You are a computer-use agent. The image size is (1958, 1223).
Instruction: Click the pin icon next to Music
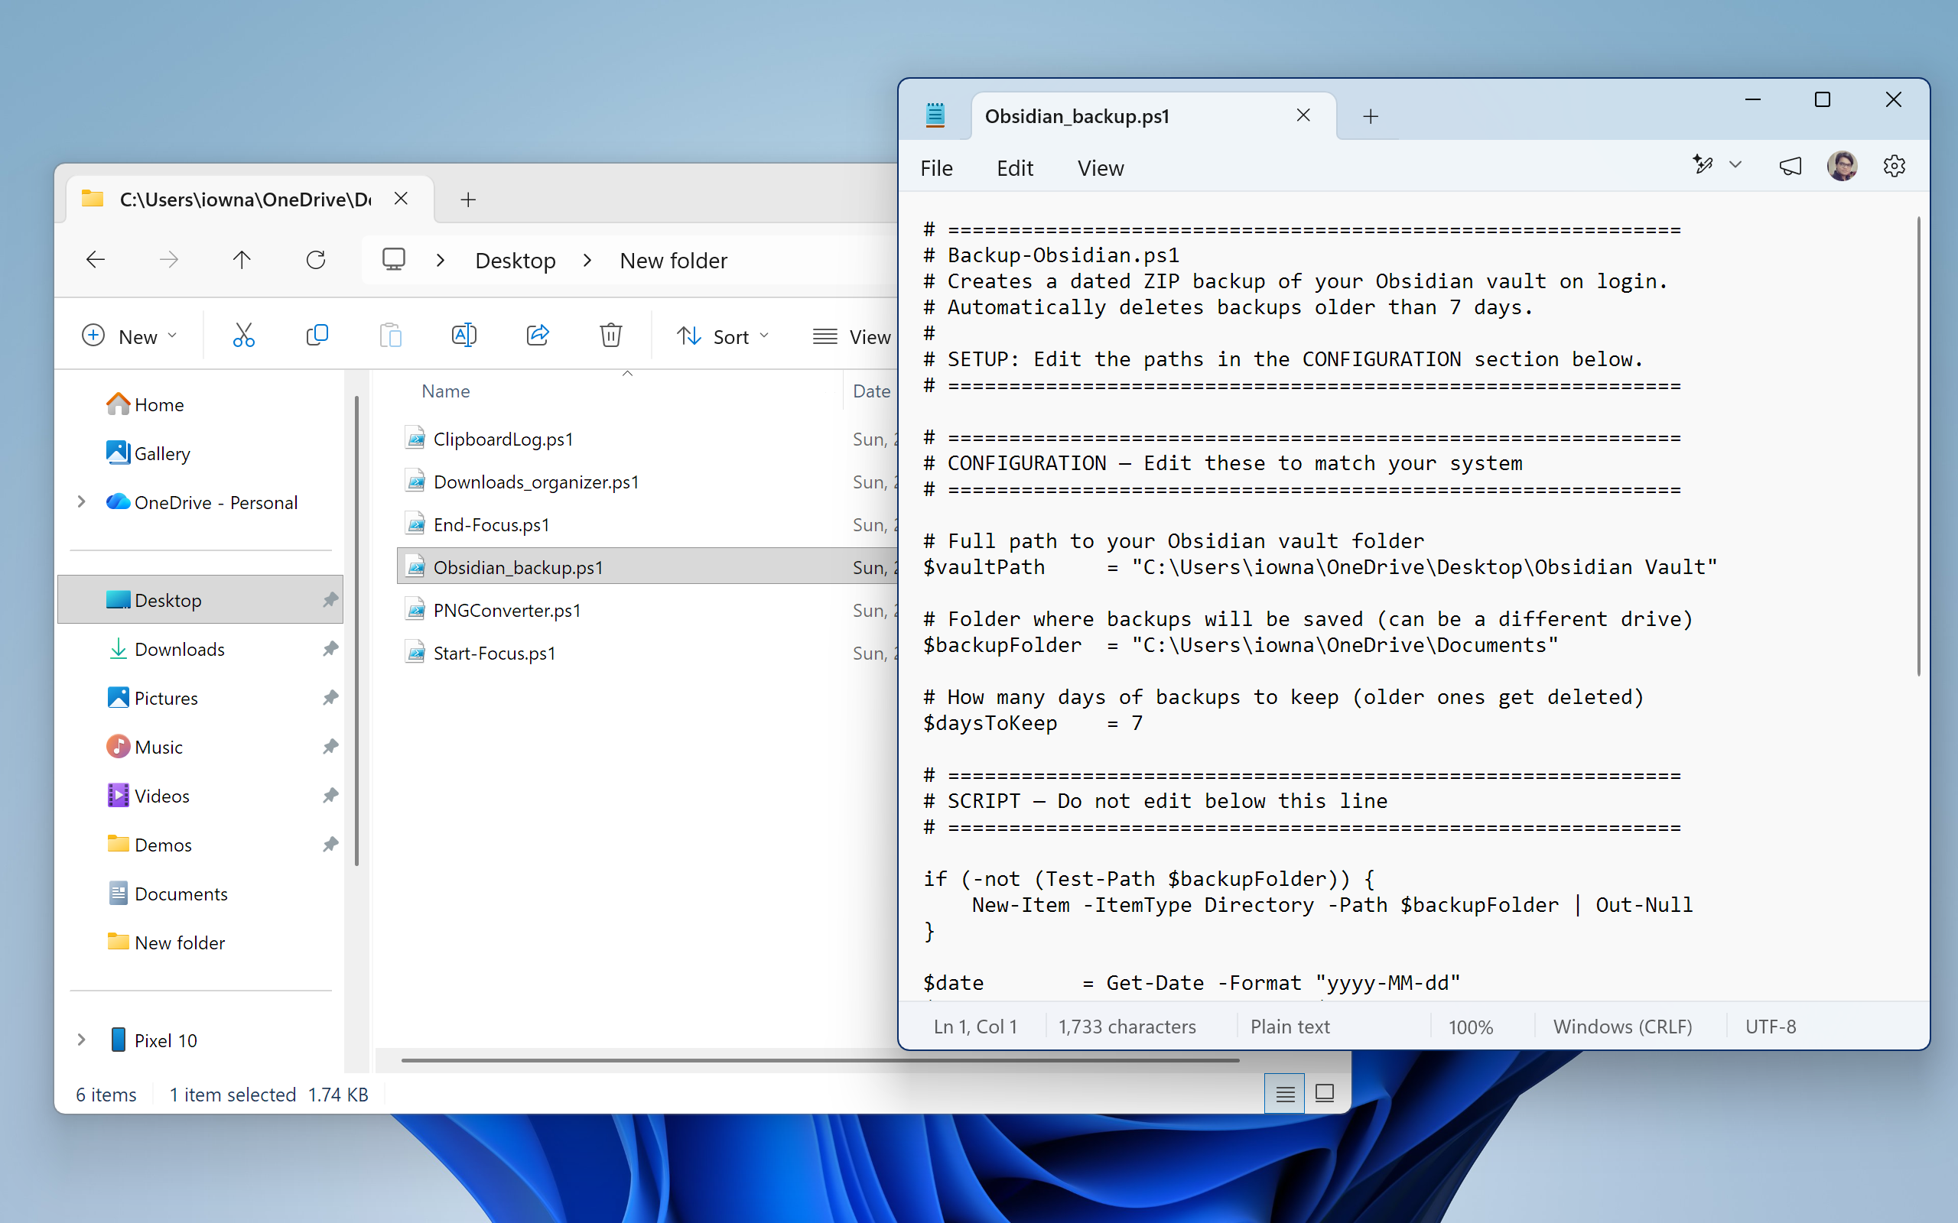point(330,747)
